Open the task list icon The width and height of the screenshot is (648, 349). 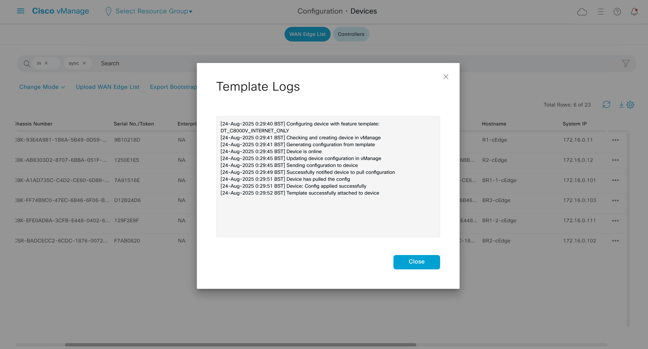pyautogui.click(x=600, y=12)
